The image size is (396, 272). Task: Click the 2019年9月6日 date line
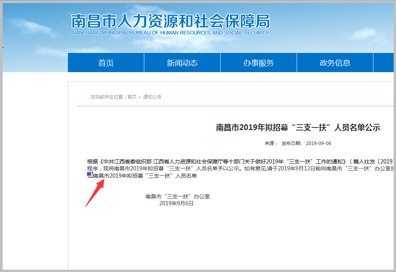pos(177,203)
